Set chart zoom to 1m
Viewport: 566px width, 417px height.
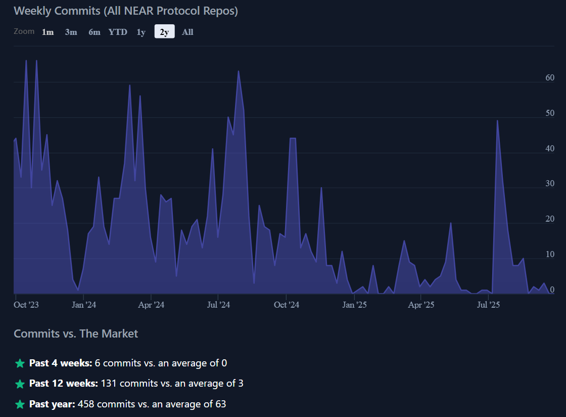point(48,32)
